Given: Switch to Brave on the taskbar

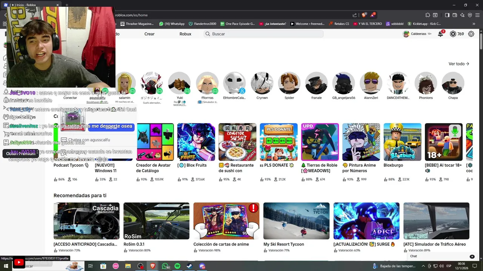Looking at the screenshot, I should pos(153,266).
